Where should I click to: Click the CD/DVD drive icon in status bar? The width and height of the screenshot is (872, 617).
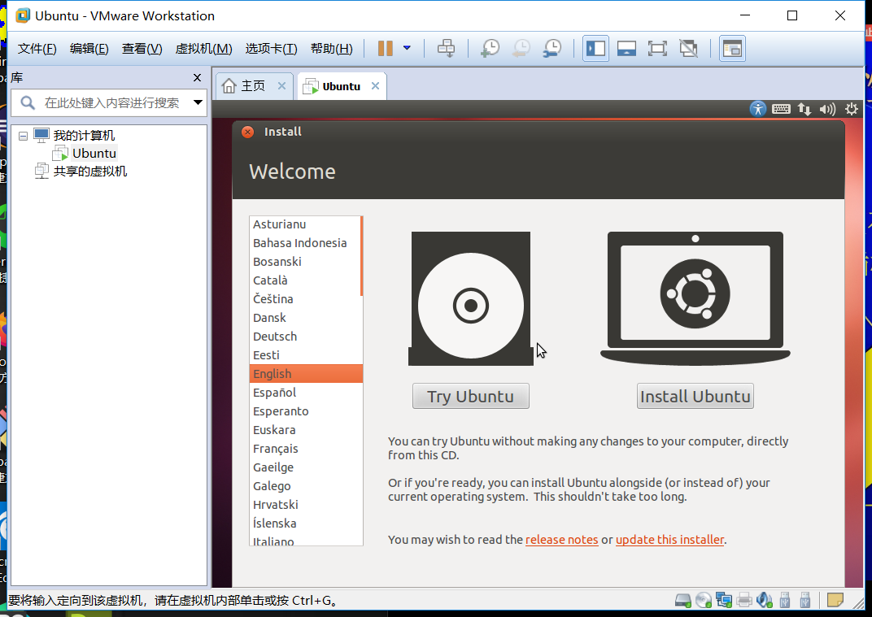click(704, 600)
